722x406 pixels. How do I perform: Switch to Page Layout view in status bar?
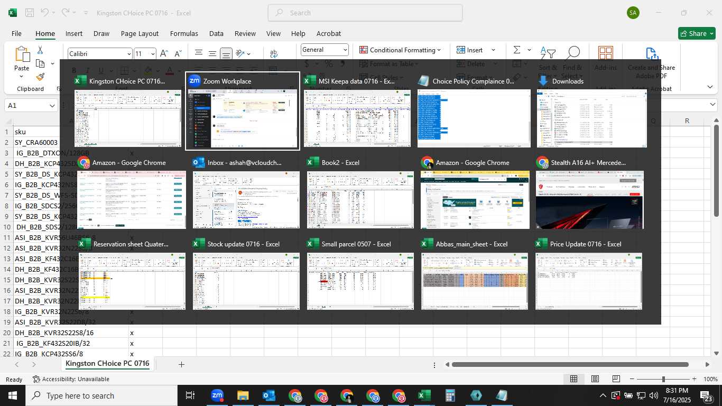595,379
